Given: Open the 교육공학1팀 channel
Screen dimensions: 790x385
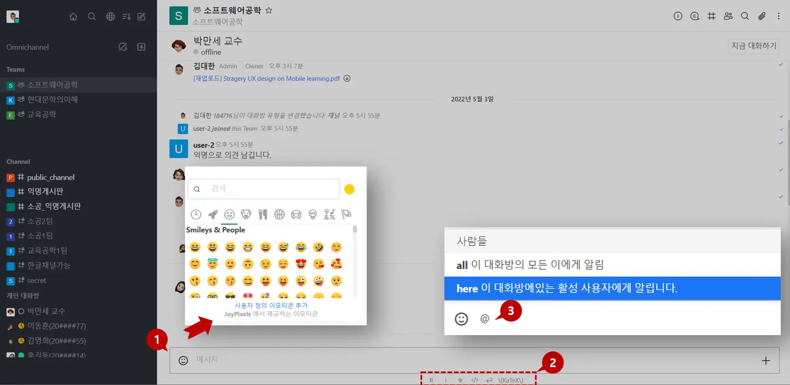Looking at the screenshot, I should (78, 251).
